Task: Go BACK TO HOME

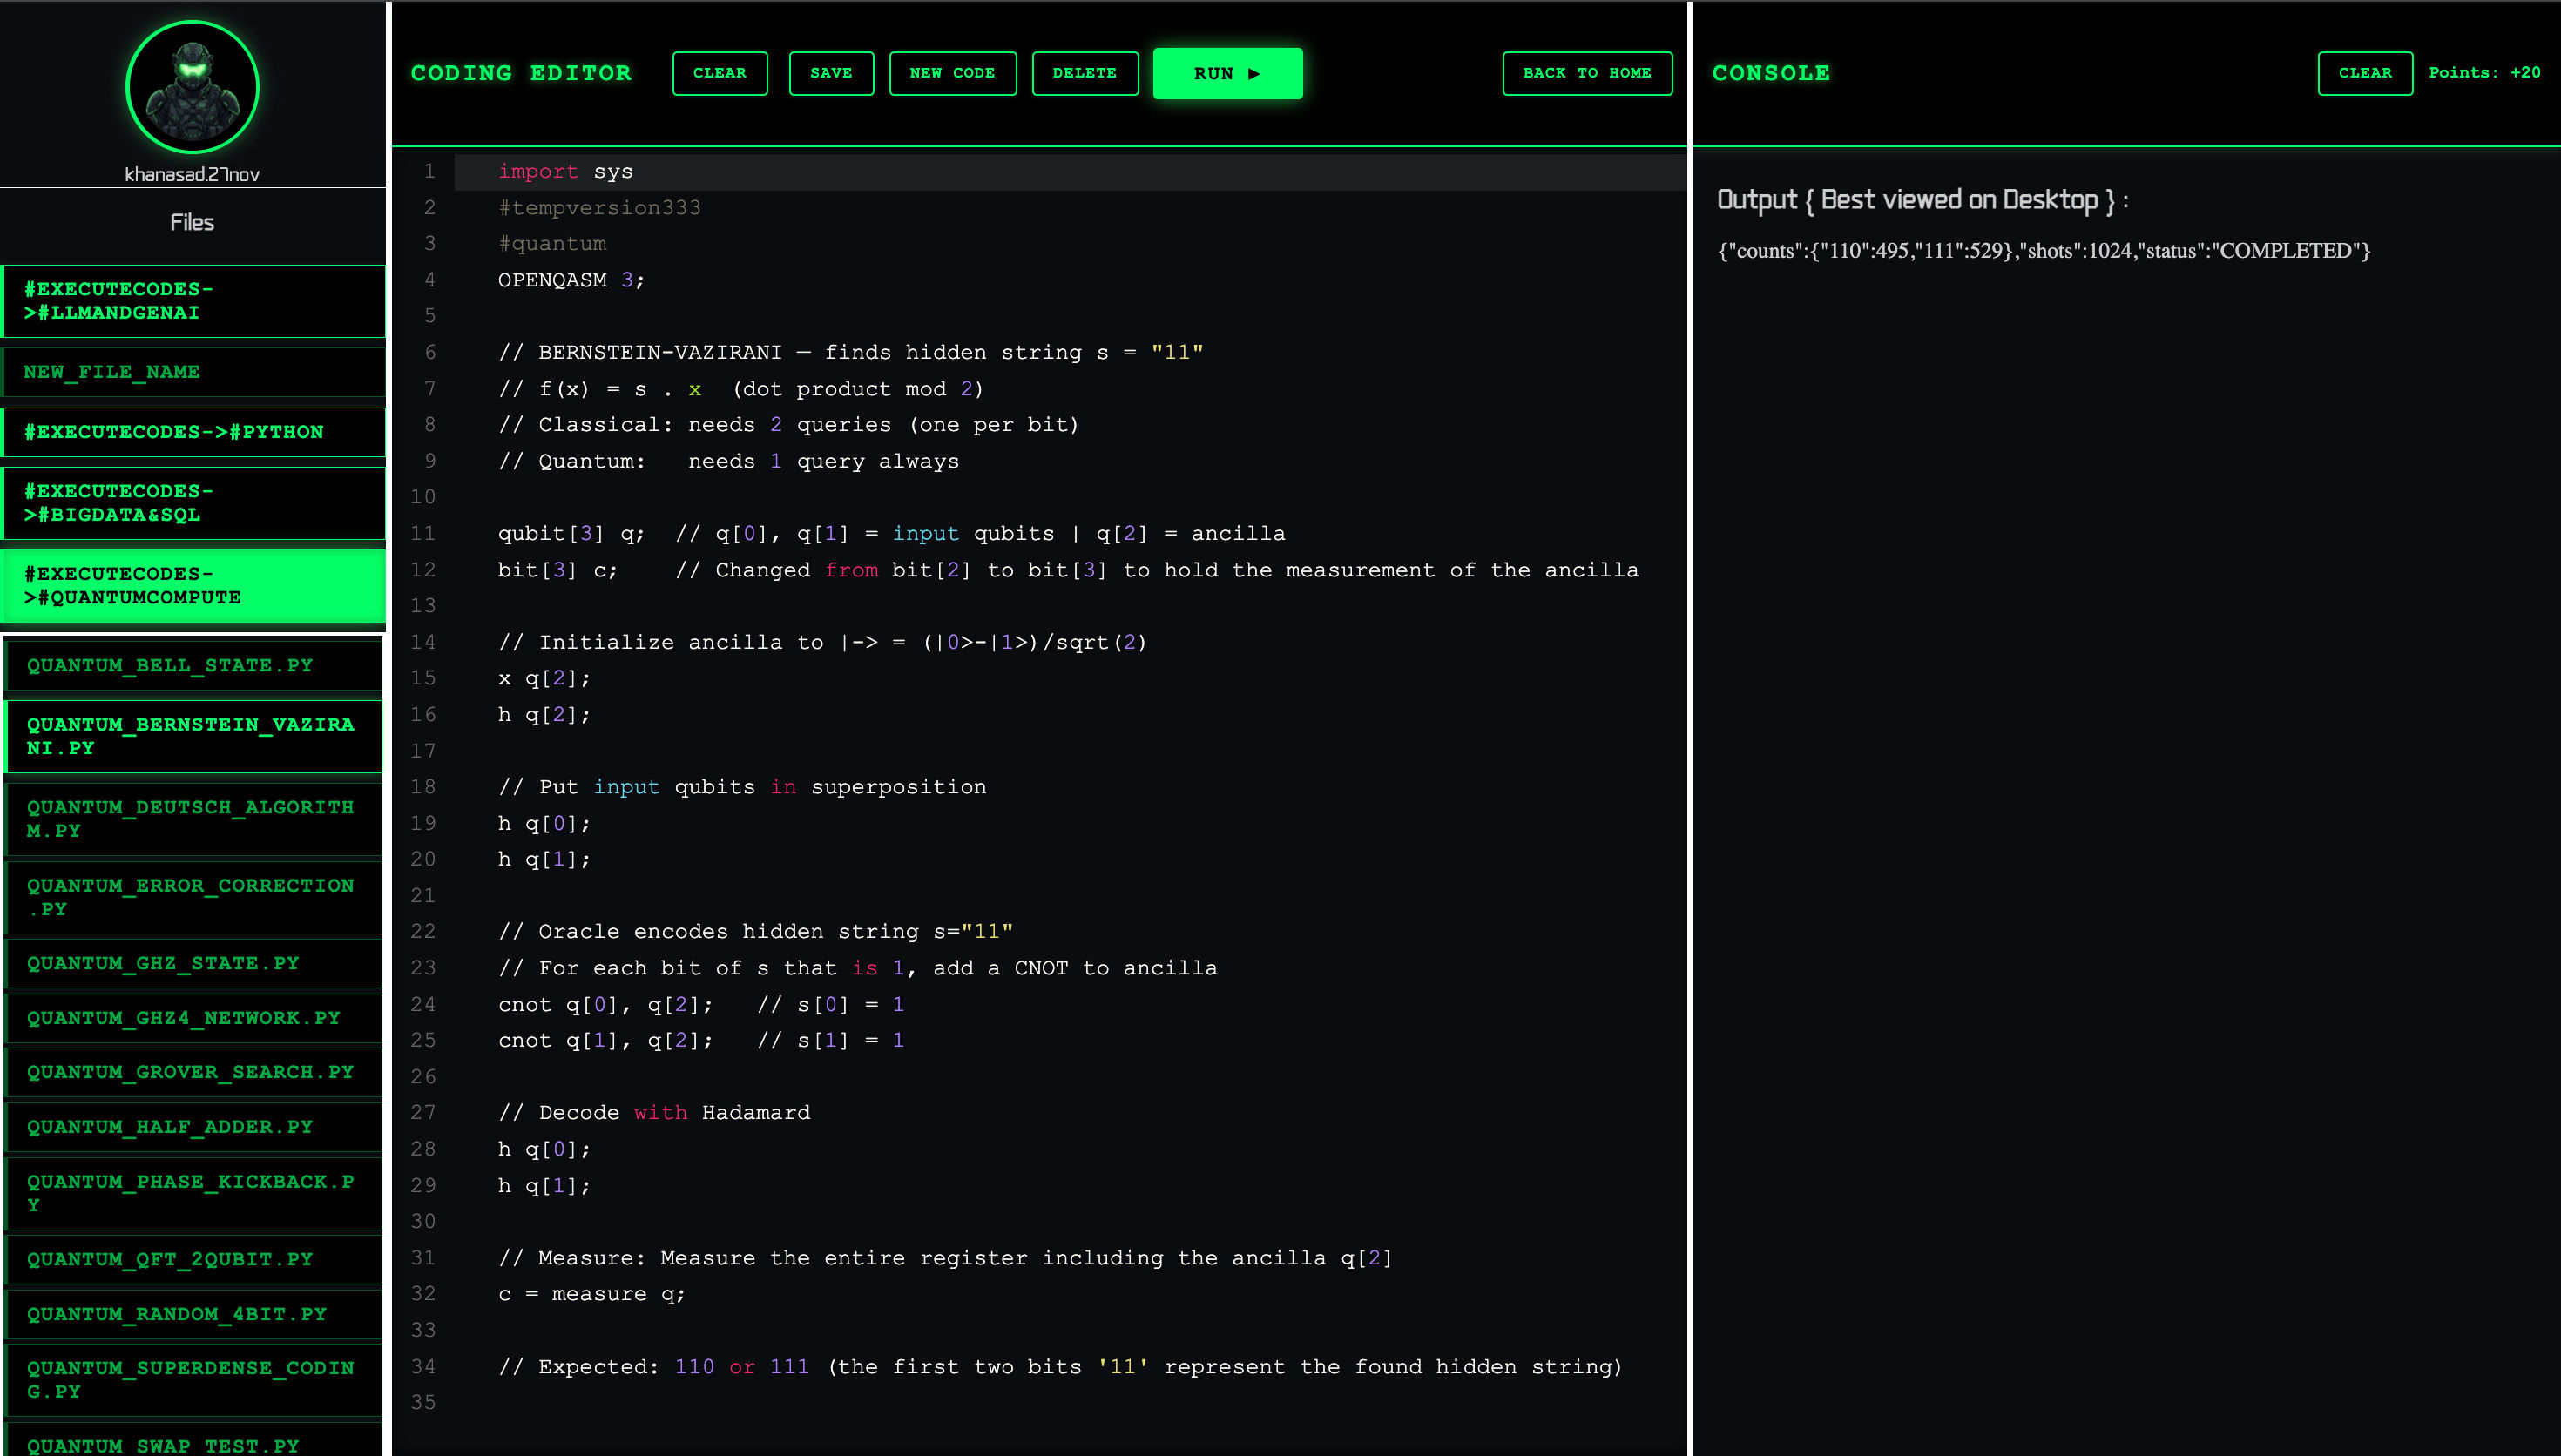Action: (1586, 73)
